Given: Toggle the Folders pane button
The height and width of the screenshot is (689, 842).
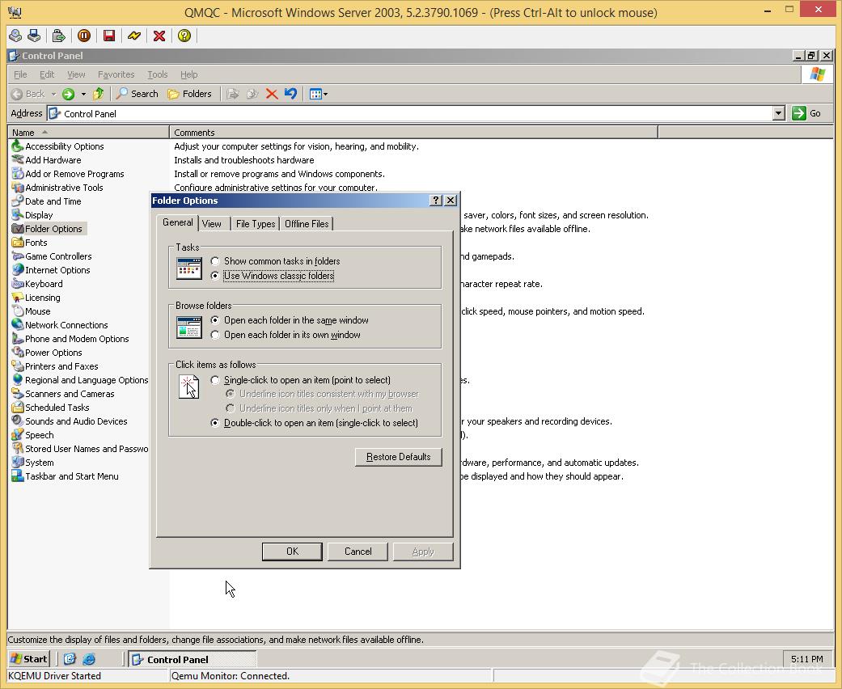Looking at the screenshot, I should [189, 94].
